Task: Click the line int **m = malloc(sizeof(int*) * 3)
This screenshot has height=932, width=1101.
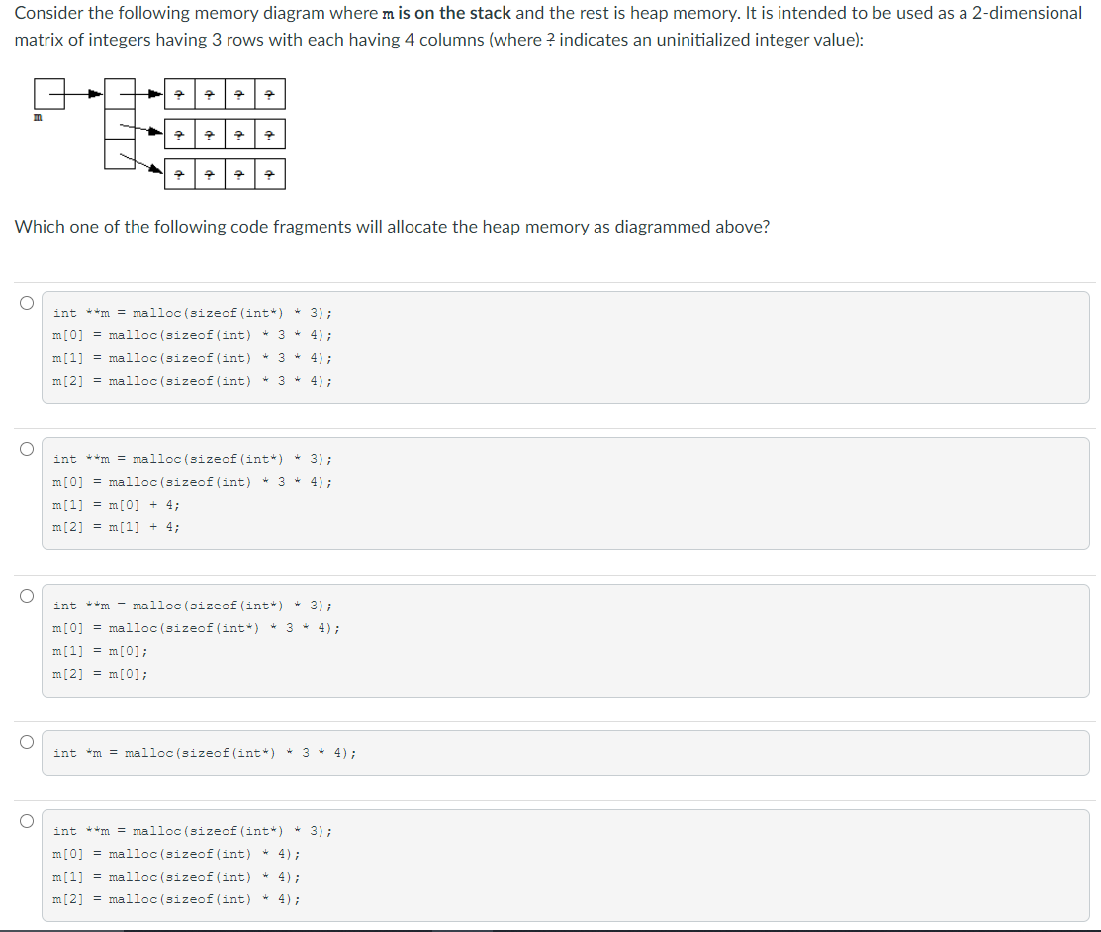Action: tap(194, 312)
